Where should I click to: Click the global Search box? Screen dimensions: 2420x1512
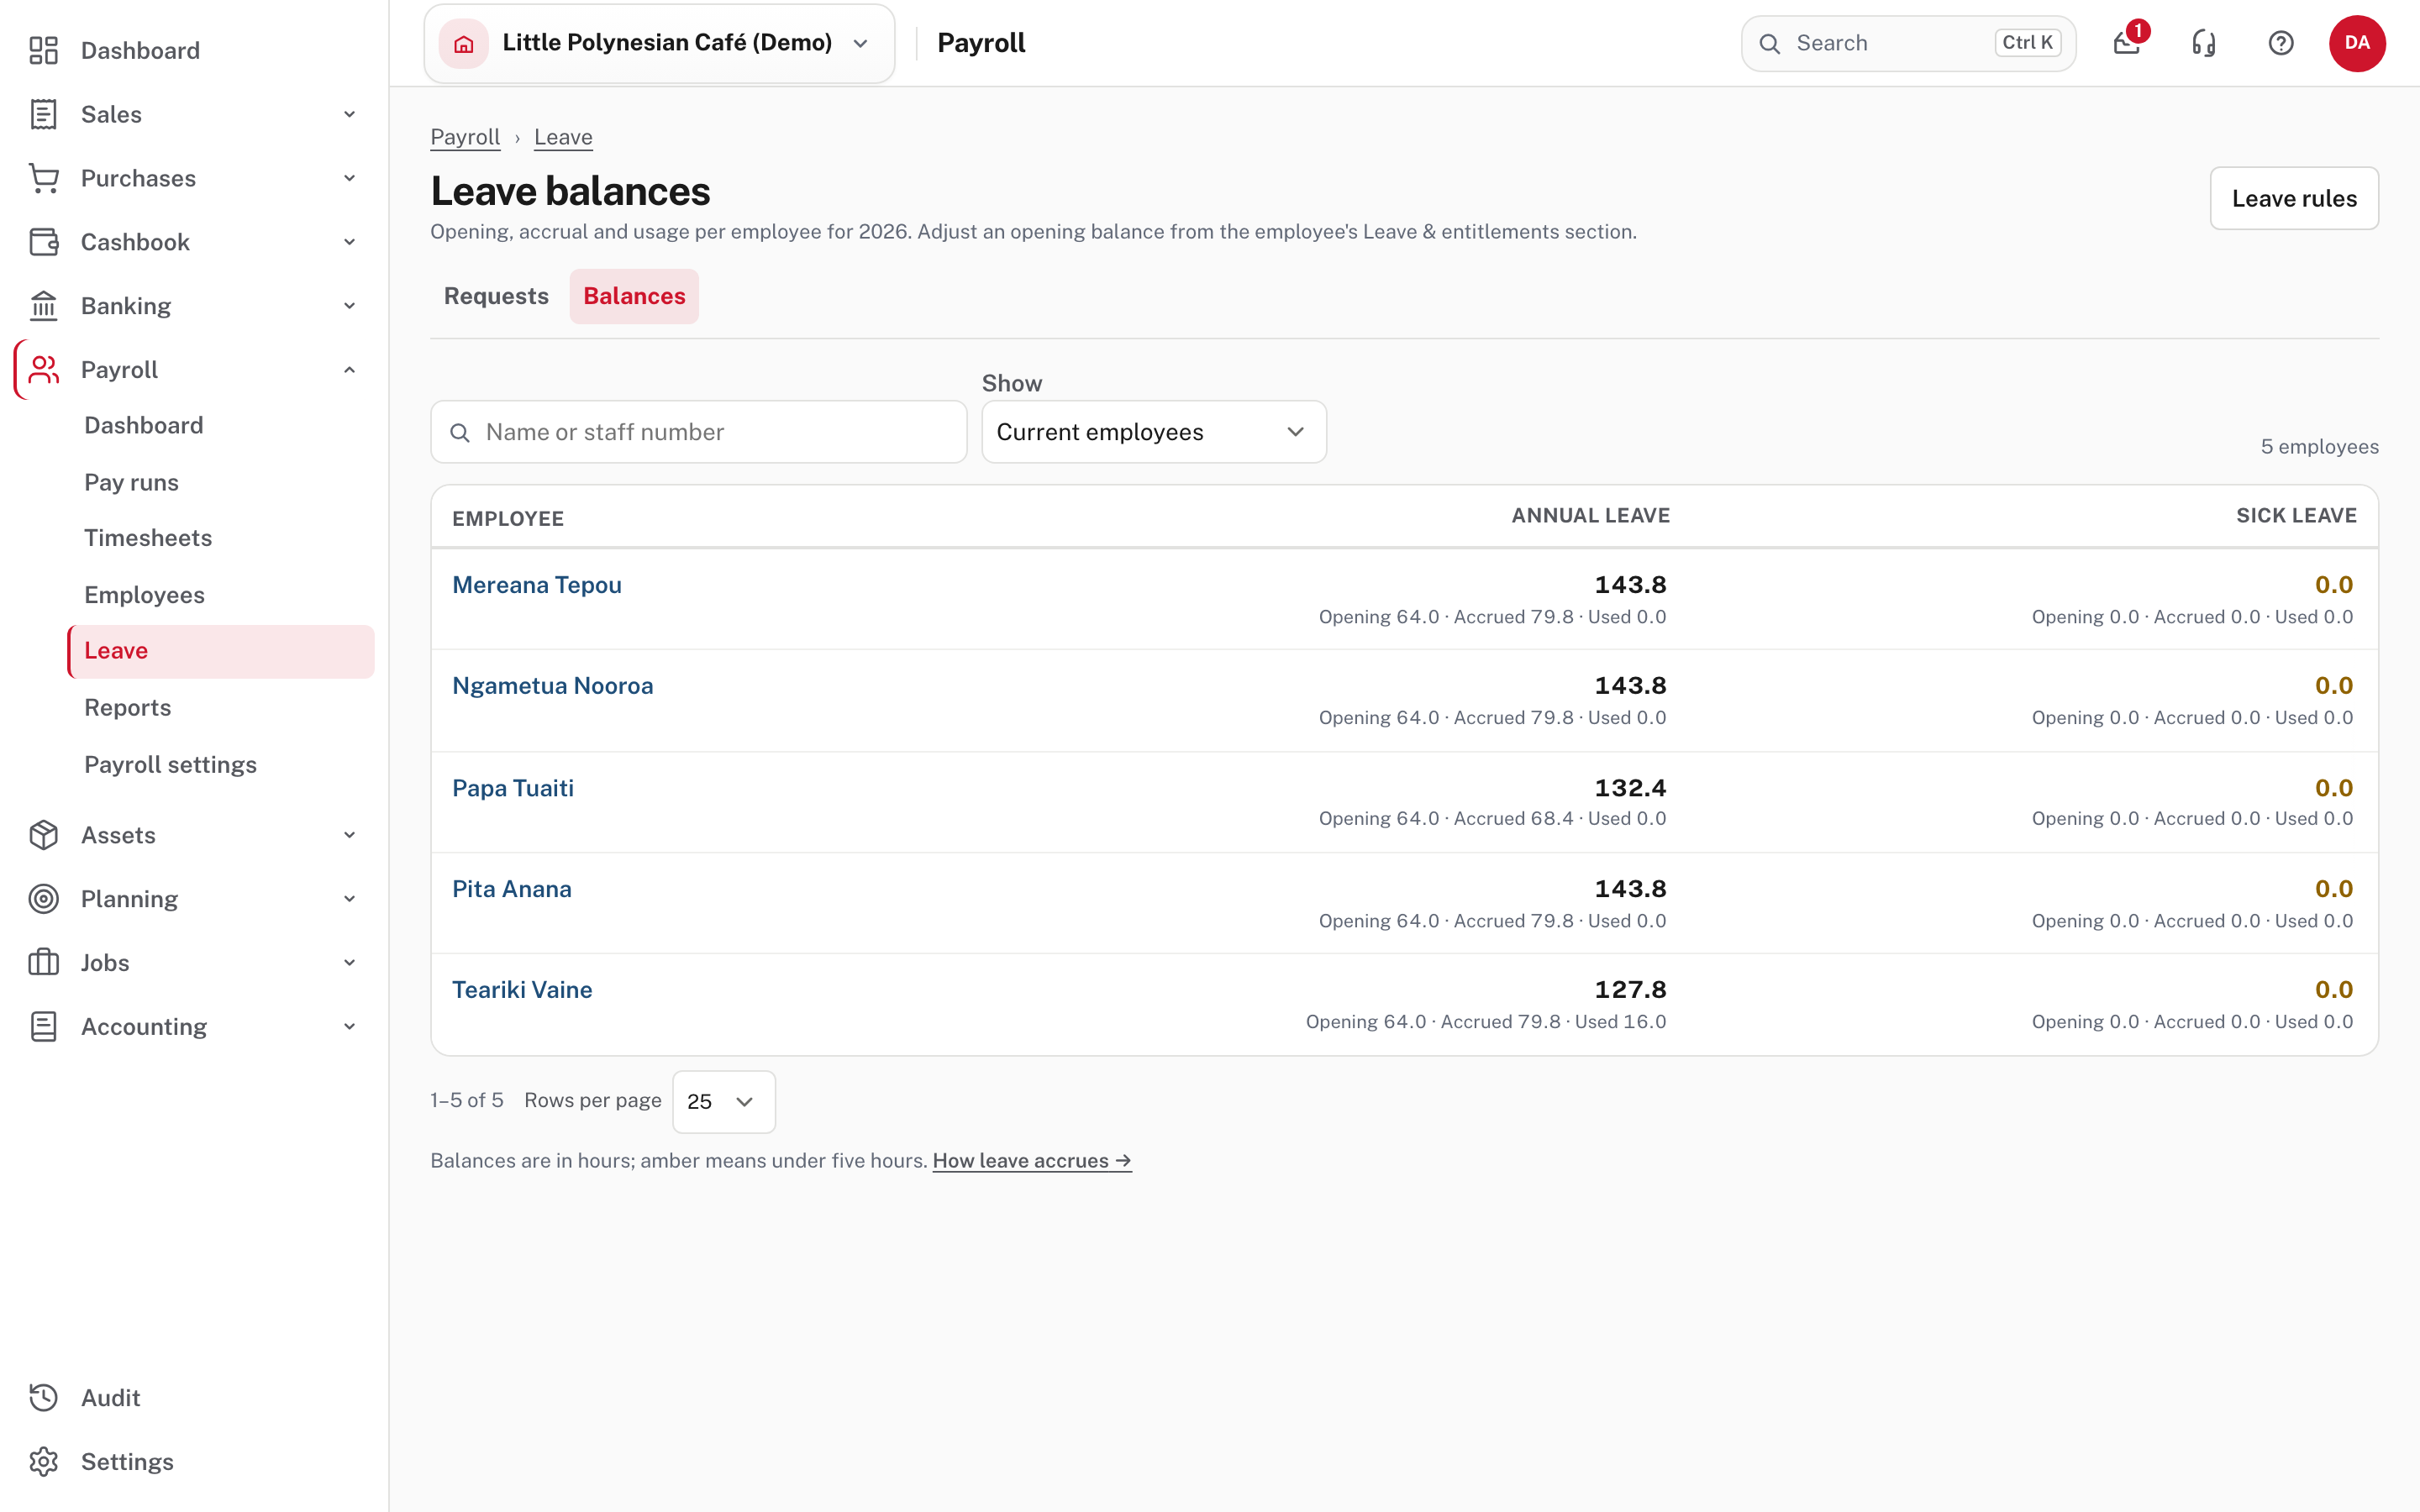coord(1908,43)
